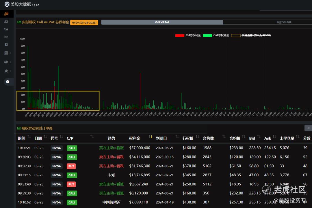Screen dimensions: 312x208
Task: Click the NVDA(05-25-2023) orange badge
Action: pyautogui.click(x=84, y=22)
